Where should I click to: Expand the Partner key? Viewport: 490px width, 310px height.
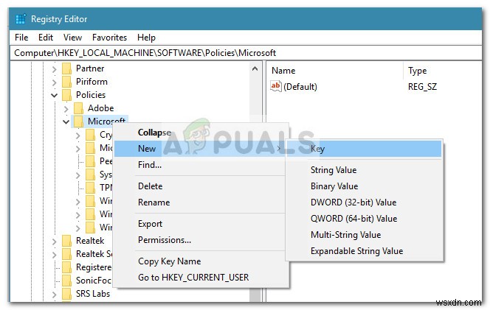point(54,69)
